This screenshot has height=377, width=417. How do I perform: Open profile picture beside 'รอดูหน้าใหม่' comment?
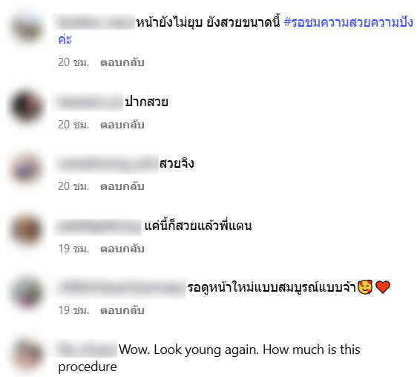click(x=27, y=292)
